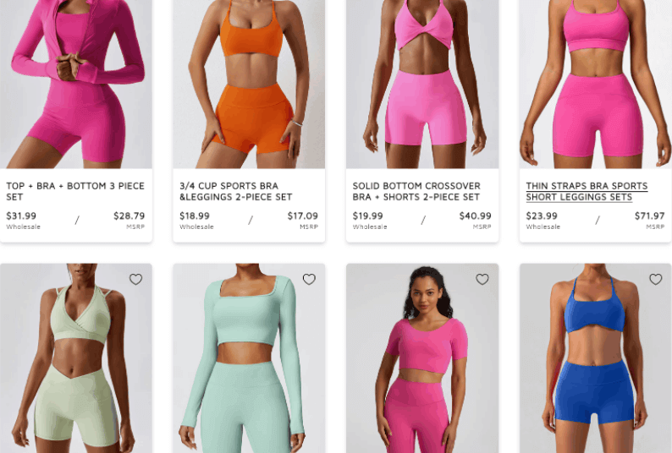This screenshot has width=672, height=453.
Task: Click heart icon on mint long-sleeve set
Action: pos(309,279)
